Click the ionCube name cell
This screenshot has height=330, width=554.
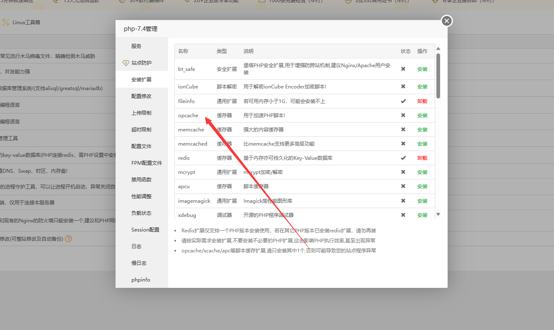188,87
